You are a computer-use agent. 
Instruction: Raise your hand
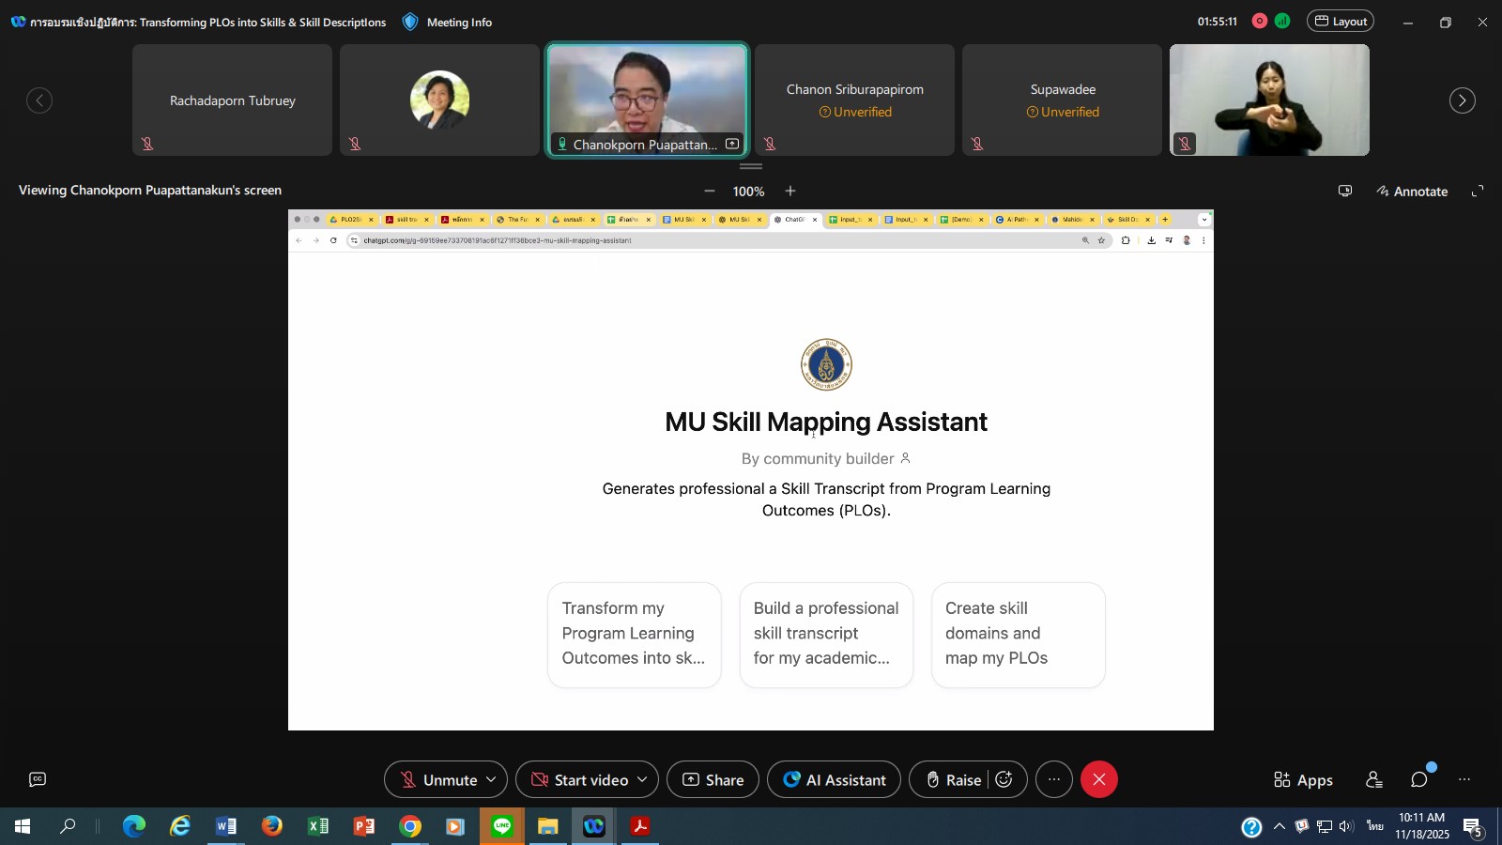(x=953, y=779)
